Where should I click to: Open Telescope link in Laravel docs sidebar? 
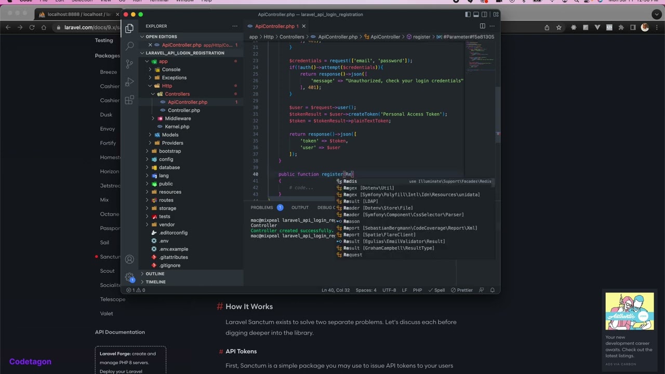point(113,299)
